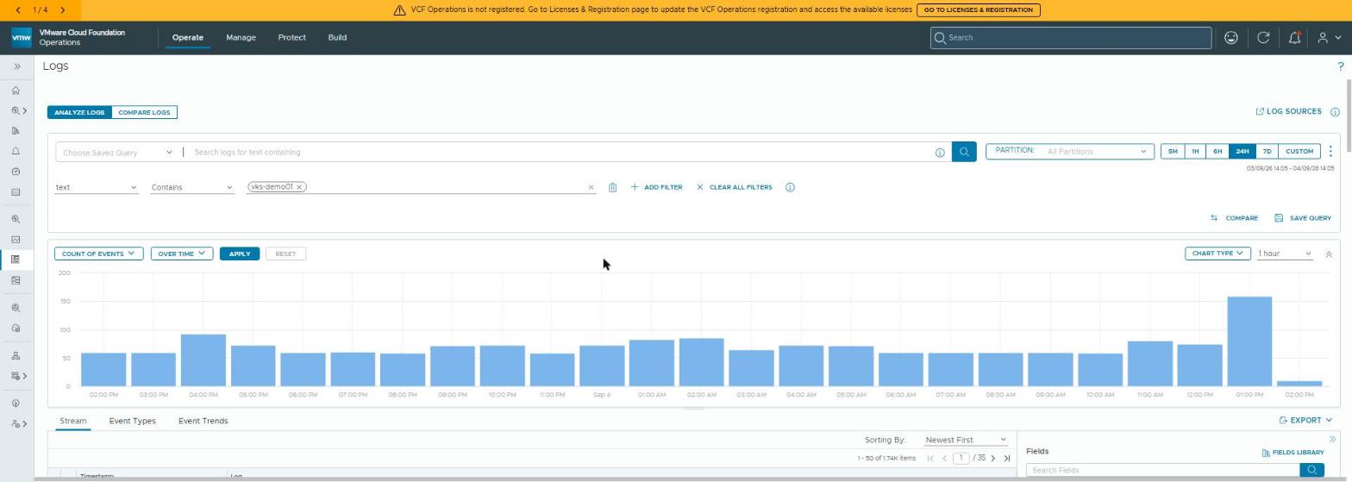Image resolution: width=1352 pixels, height=482 pixels.
Task: Open page help question mark
Action: click(1340, 66)
